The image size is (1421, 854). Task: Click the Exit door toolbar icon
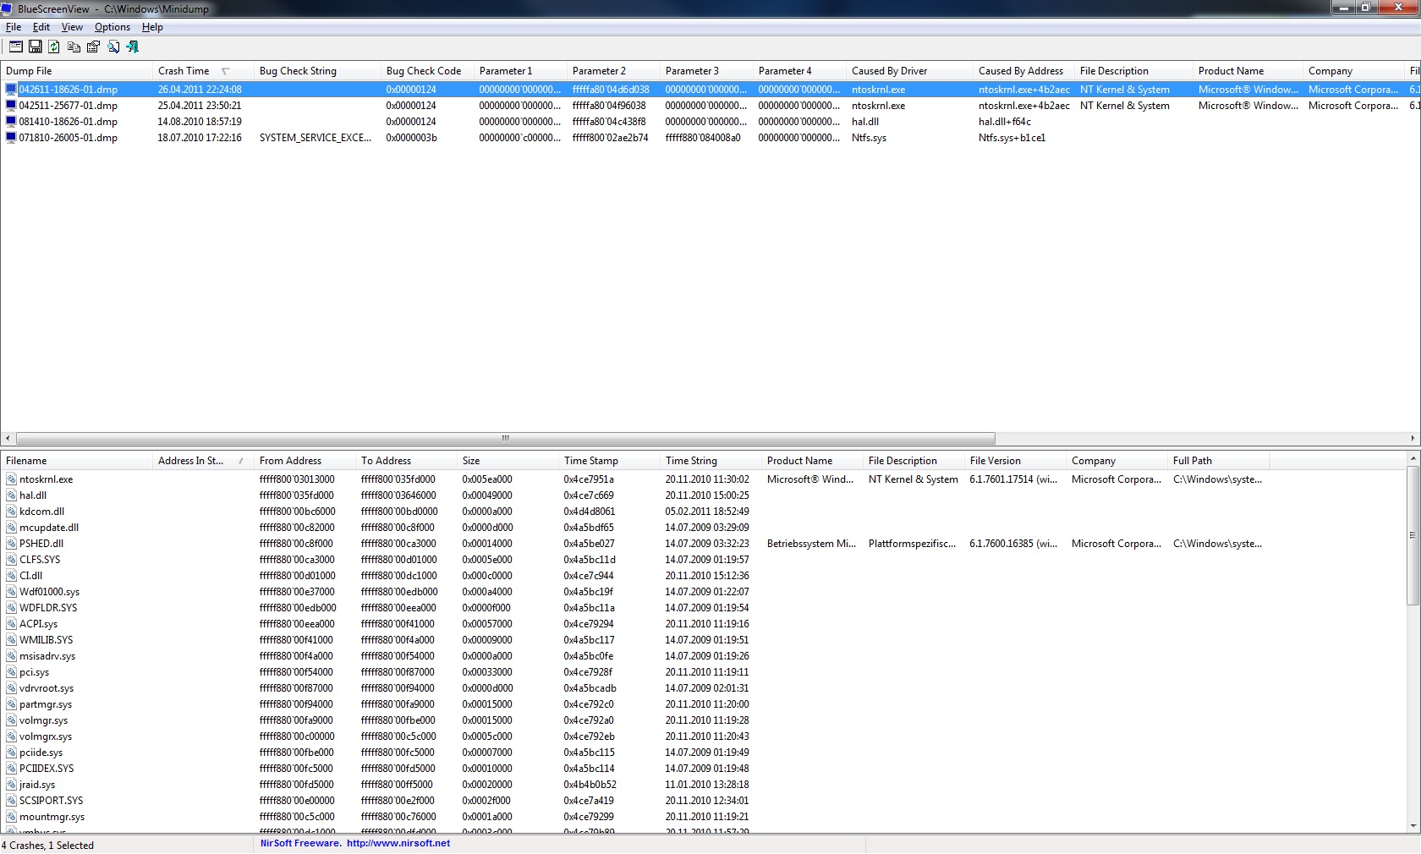[132, 47]
